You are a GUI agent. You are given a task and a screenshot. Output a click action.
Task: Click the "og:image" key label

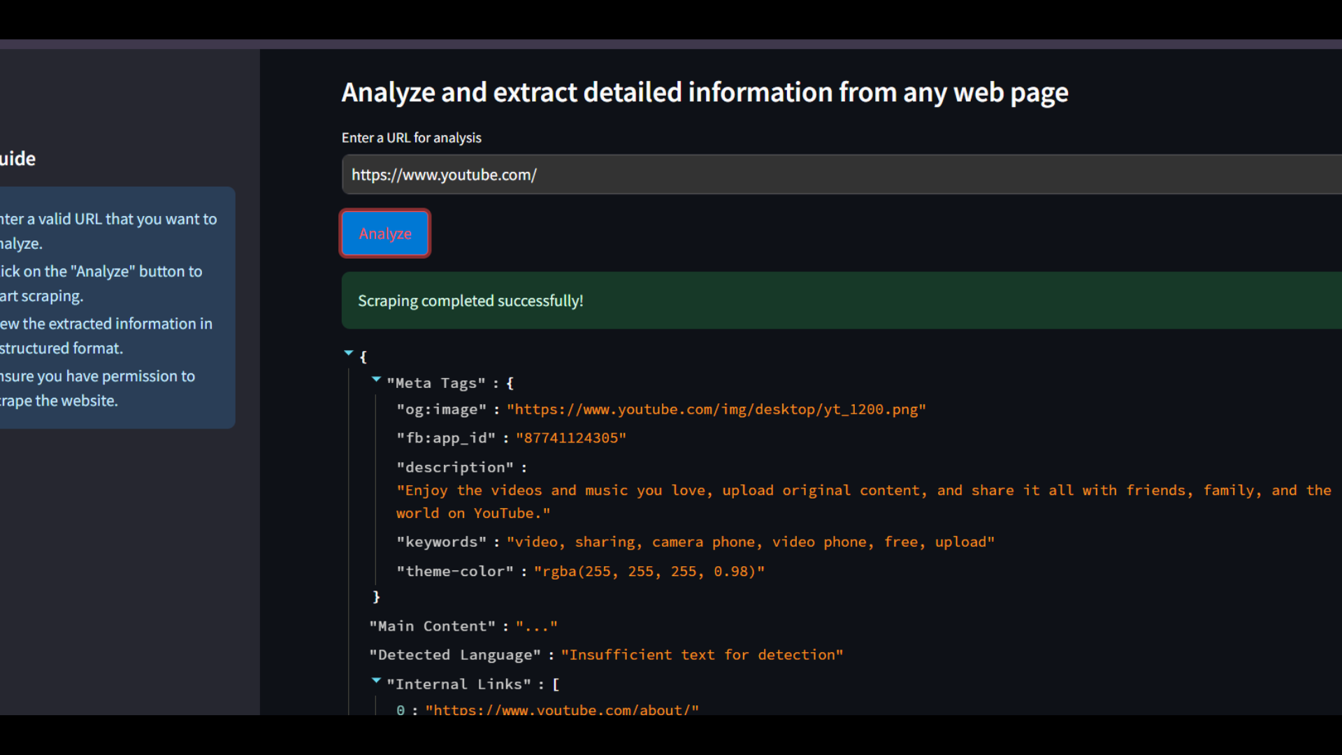tap(442, 410)
